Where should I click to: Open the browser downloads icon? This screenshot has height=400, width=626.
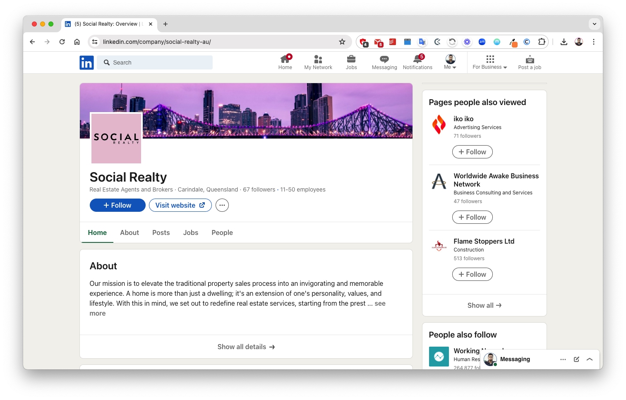click(564, 42)
